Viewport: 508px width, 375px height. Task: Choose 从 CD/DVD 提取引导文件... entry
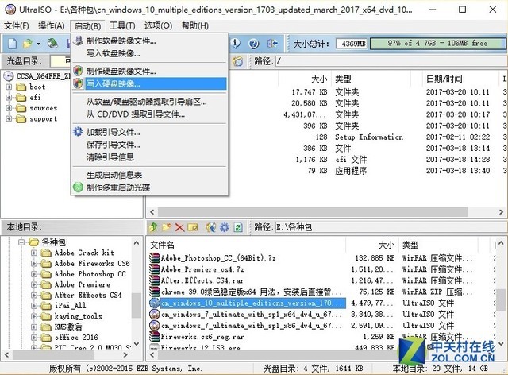coord(149,114)
